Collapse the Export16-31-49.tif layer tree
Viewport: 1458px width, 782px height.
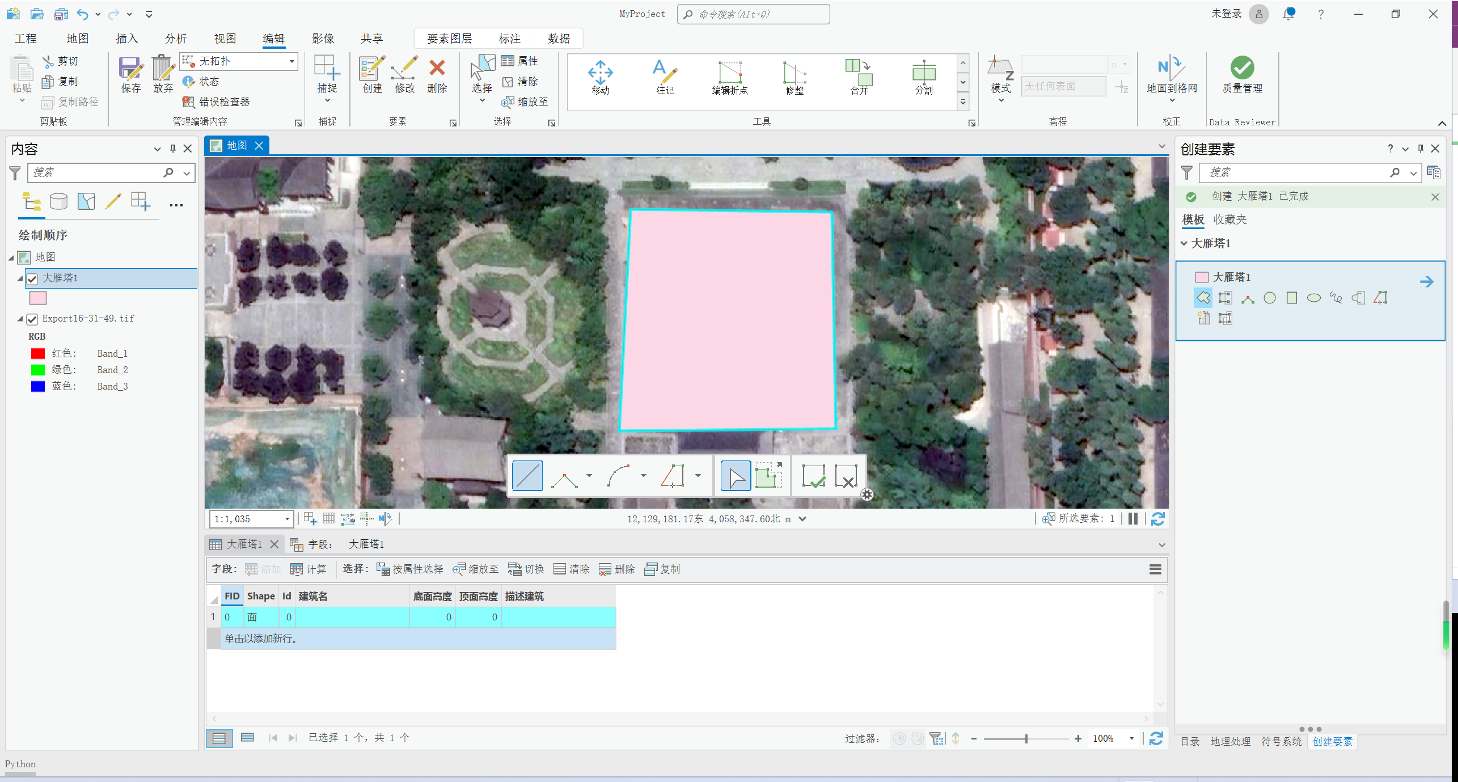pyautogui.click(x=20, y=319)
